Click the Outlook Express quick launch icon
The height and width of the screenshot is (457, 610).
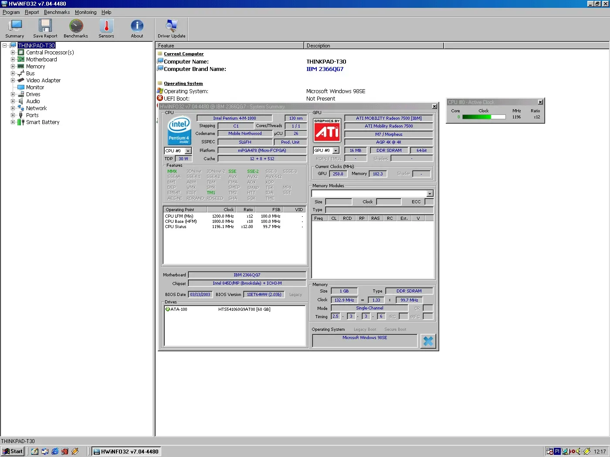[x=45, y=451]
